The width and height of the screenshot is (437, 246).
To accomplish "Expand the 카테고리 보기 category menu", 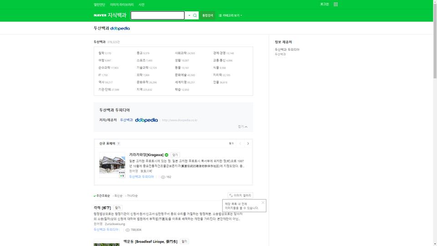I will 230,15.
